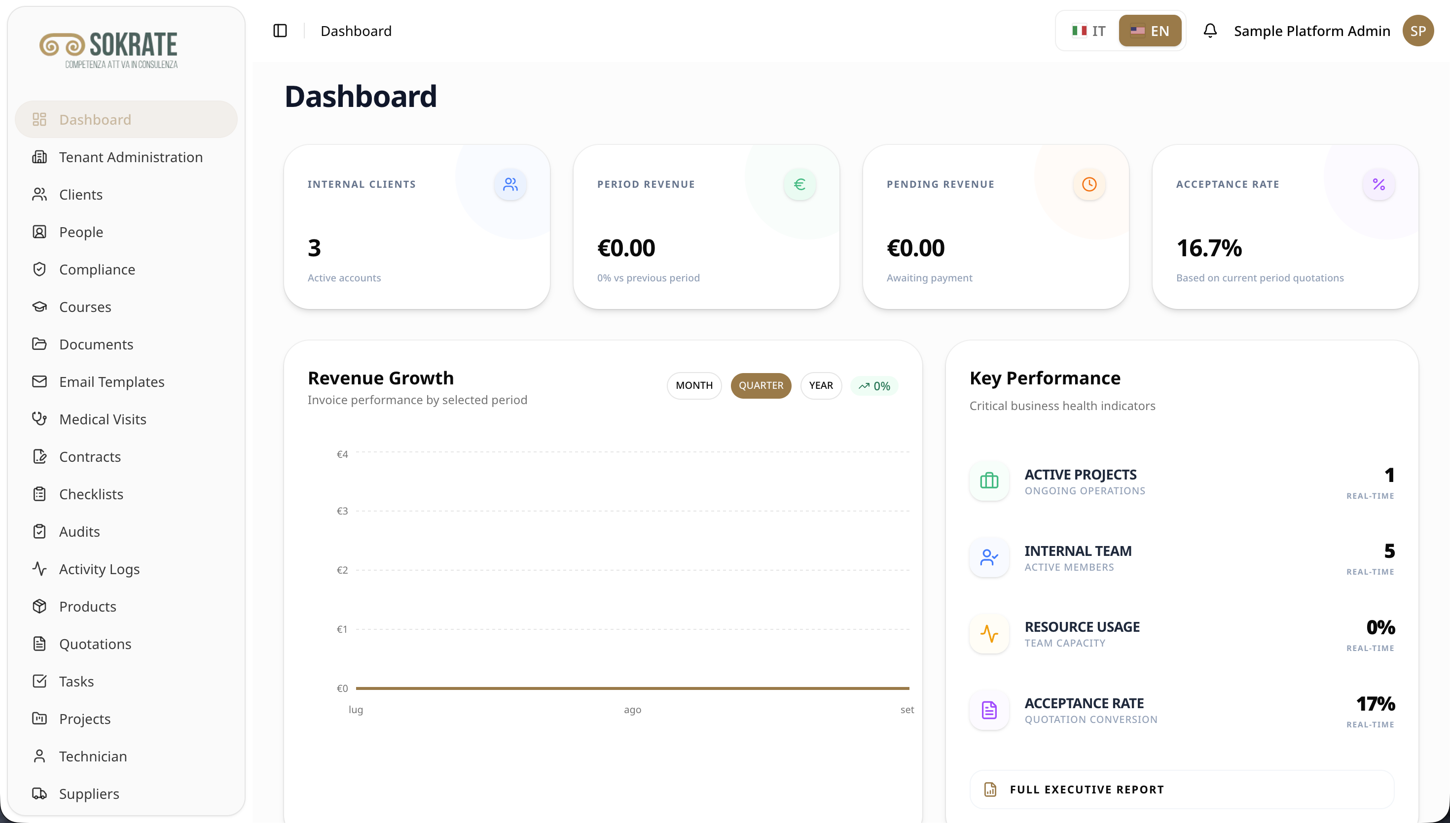
Task: Click the Email Templates envelope icon
Action: [39, 381]
